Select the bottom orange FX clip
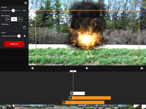 click(x=83, y=102)
